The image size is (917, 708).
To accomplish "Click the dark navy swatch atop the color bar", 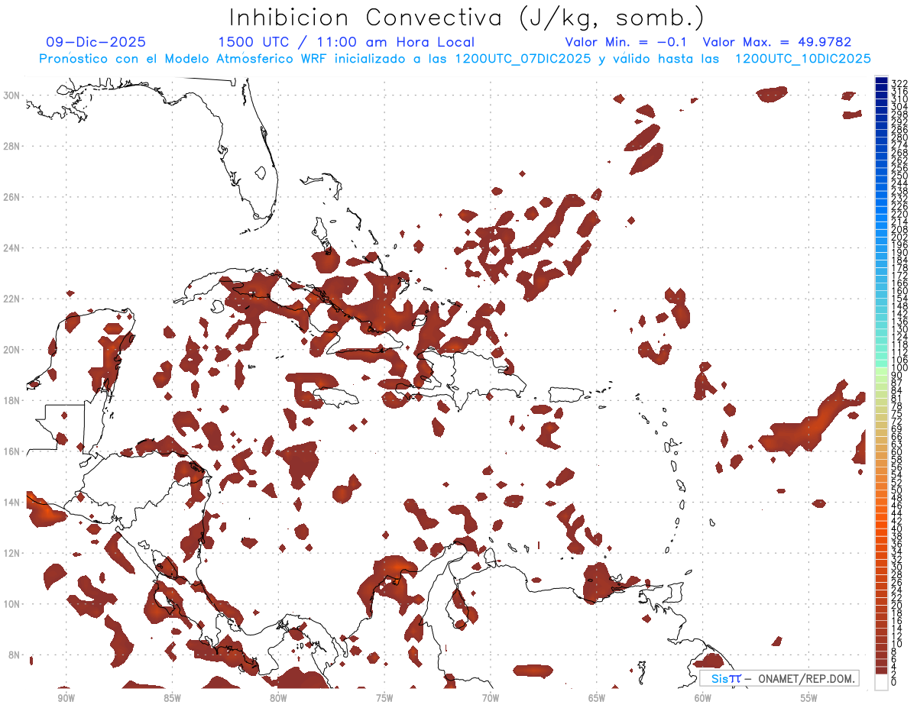I will (881, 81).
